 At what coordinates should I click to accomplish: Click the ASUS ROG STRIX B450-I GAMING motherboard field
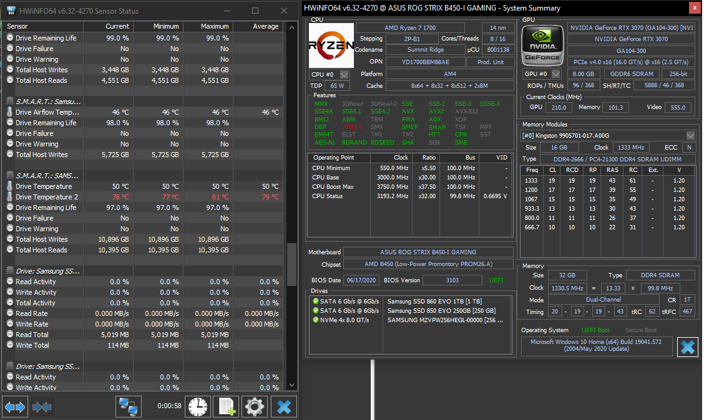point(428,252)
